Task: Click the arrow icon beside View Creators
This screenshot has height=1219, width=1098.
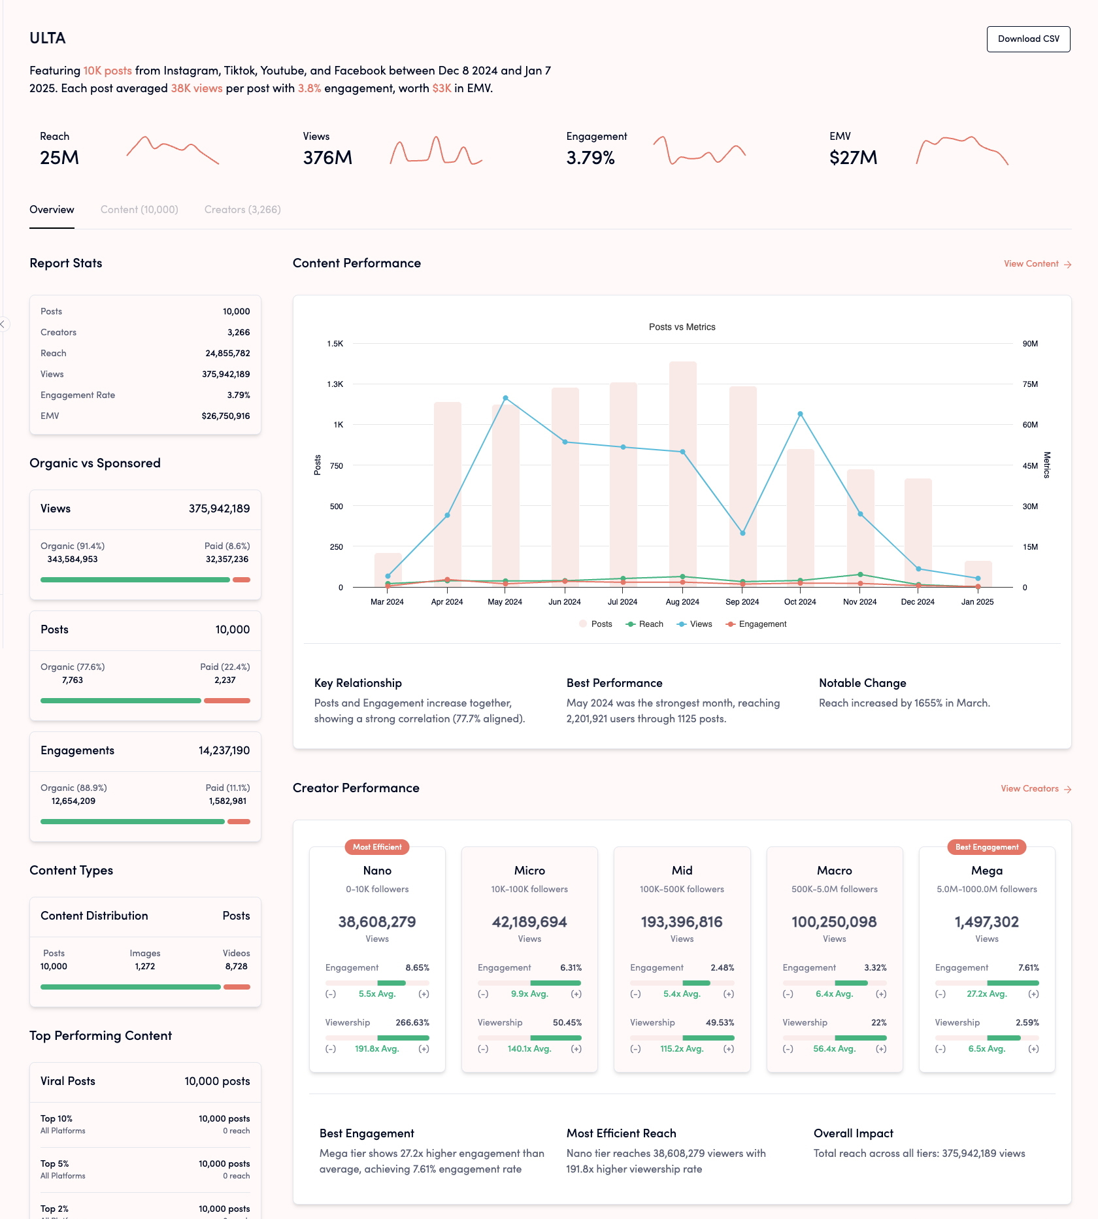Action: (x=1067, y=790)
